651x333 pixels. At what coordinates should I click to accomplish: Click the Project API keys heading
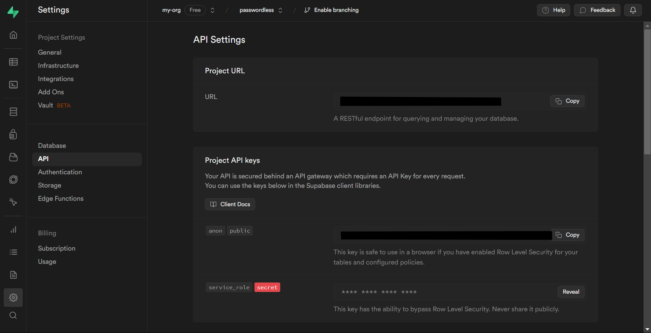point(232,160)
